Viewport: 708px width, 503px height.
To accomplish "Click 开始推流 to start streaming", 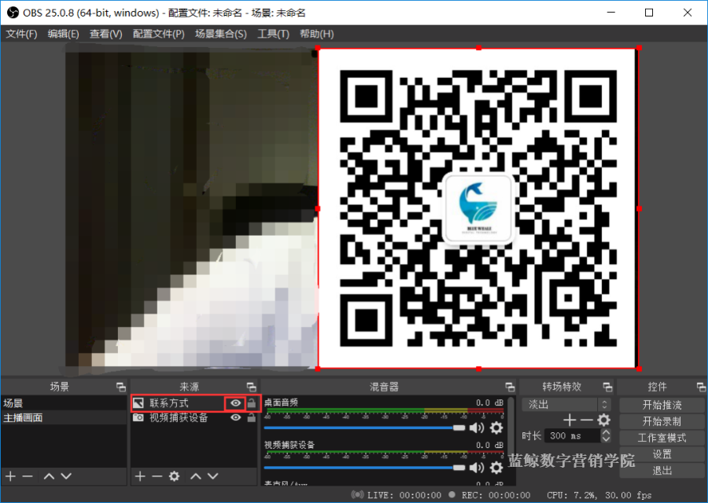I will (662, 405).
